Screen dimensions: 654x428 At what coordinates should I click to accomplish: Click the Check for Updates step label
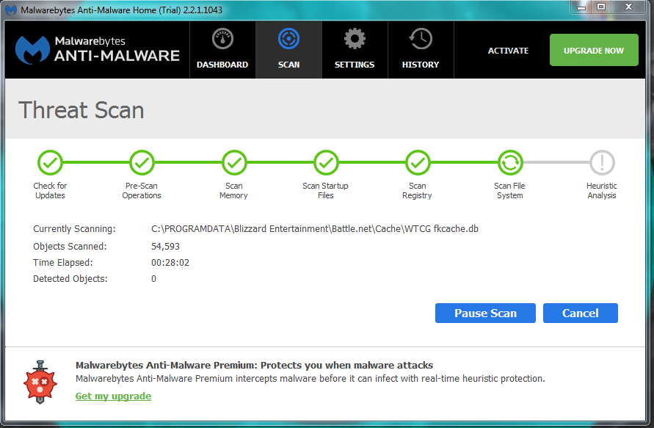(50, 191)
